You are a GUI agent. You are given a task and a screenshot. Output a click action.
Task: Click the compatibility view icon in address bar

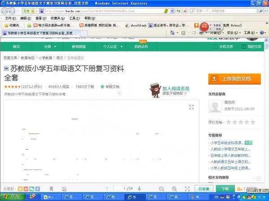(166, 11)
